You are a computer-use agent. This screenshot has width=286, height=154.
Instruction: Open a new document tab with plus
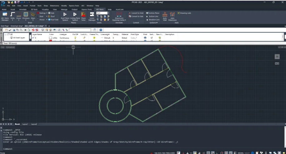pyautogui.click(x=49, y=26)
